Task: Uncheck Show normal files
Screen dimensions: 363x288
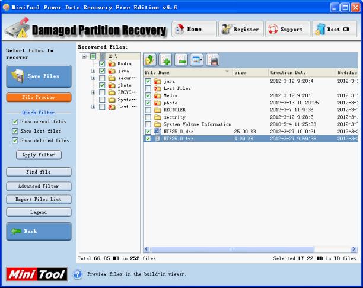Action: (x=15, y=121)
